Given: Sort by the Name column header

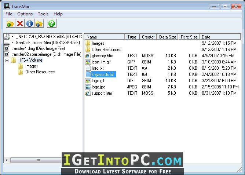Looking at the screenshot, I should coord(105,37).
